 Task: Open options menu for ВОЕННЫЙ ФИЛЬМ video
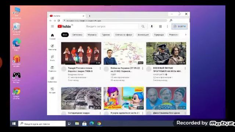click(185, 68)
